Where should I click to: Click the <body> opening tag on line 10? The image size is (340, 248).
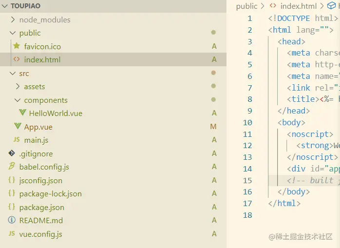(x=291, y=123)
